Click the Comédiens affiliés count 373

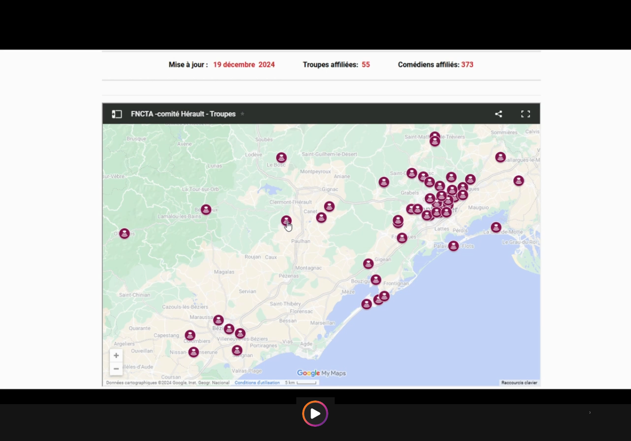(x=467, y=65)
